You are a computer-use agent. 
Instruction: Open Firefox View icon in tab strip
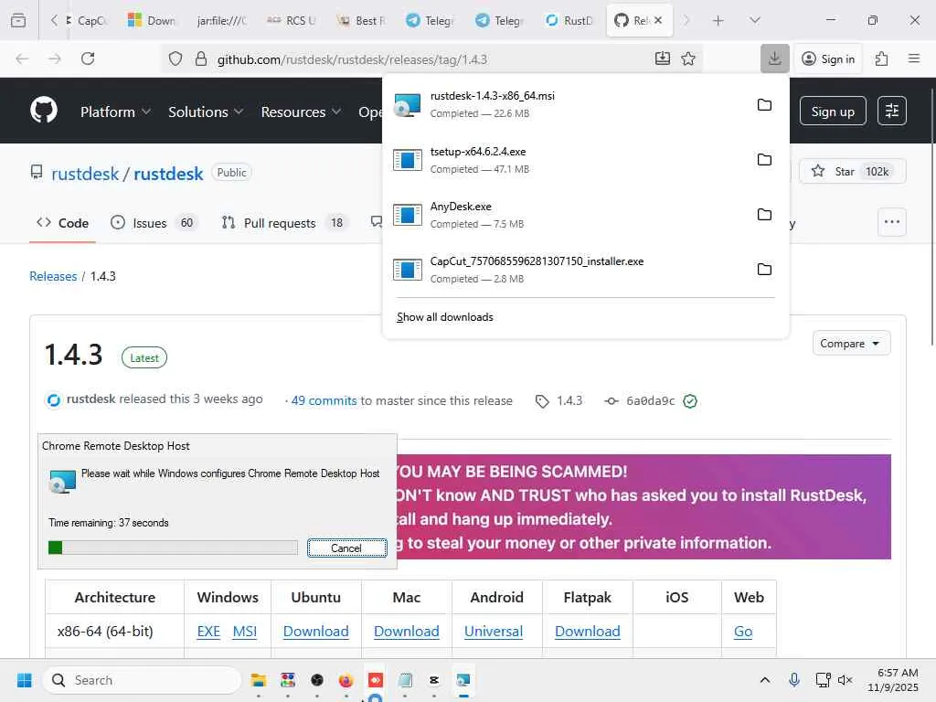[18, 20]
